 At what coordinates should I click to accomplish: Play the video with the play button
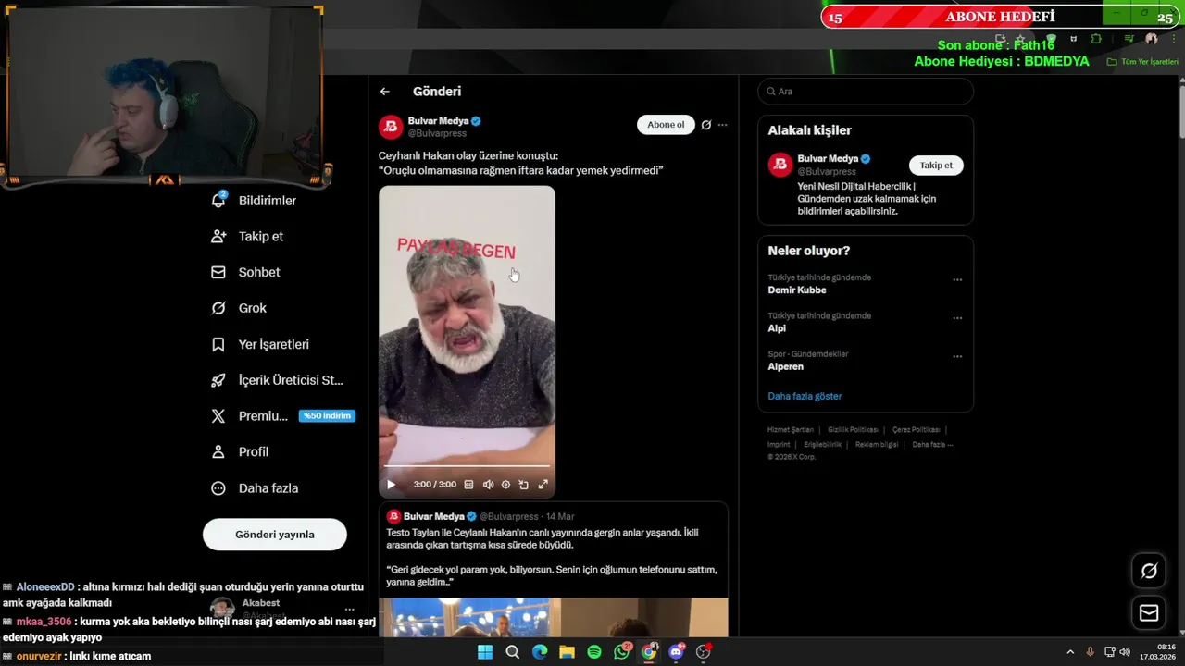[x=391, y=485]
